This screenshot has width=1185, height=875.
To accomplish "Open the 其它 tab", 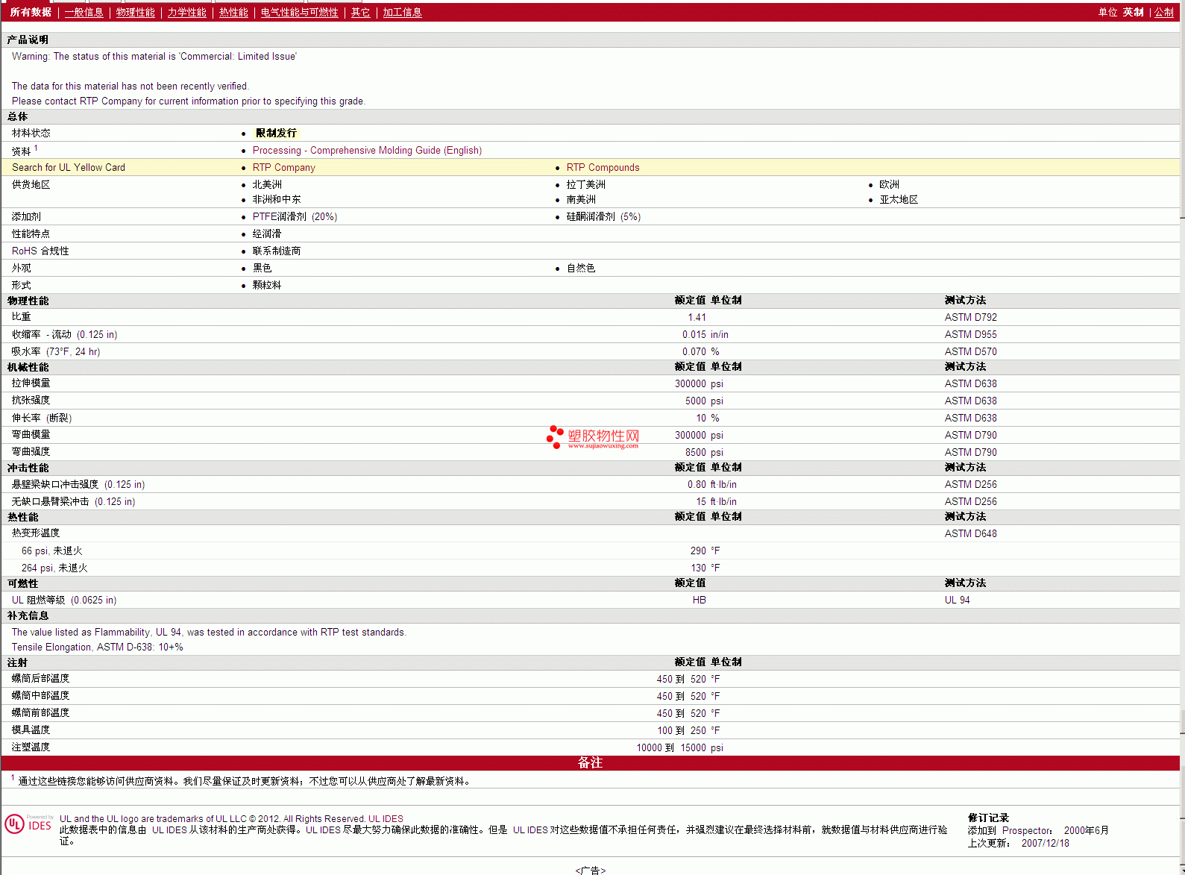I will pos(360,12).
